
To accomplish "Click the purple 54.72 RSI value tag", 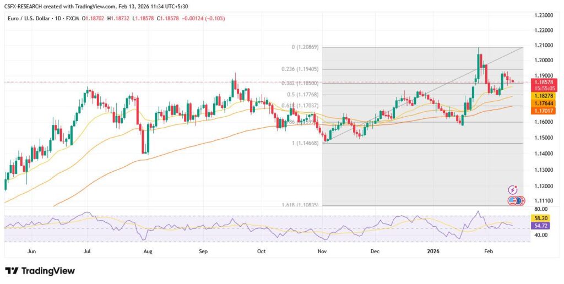I will 541,226.
